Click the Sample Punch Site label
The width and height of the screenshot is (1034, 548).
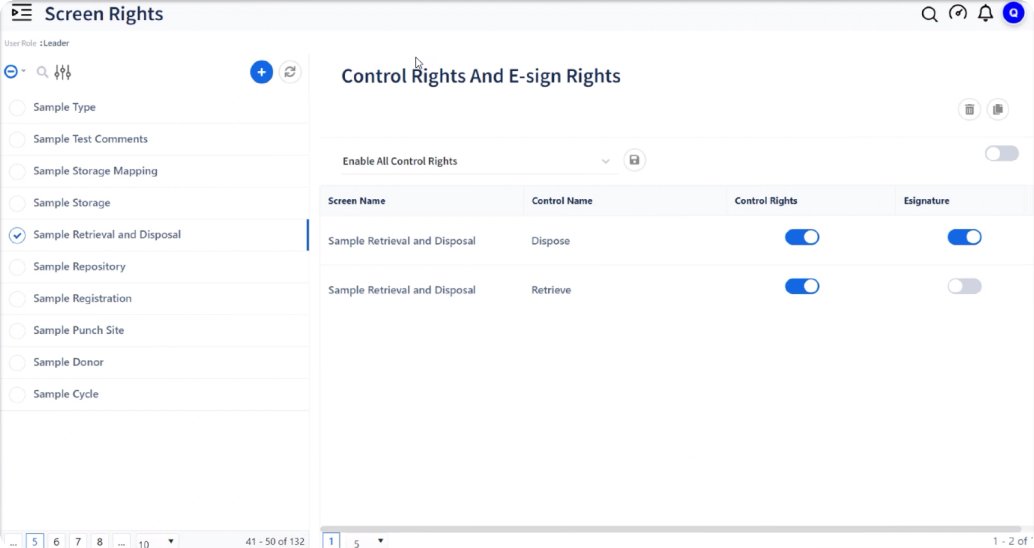click(x=79, y=330)
